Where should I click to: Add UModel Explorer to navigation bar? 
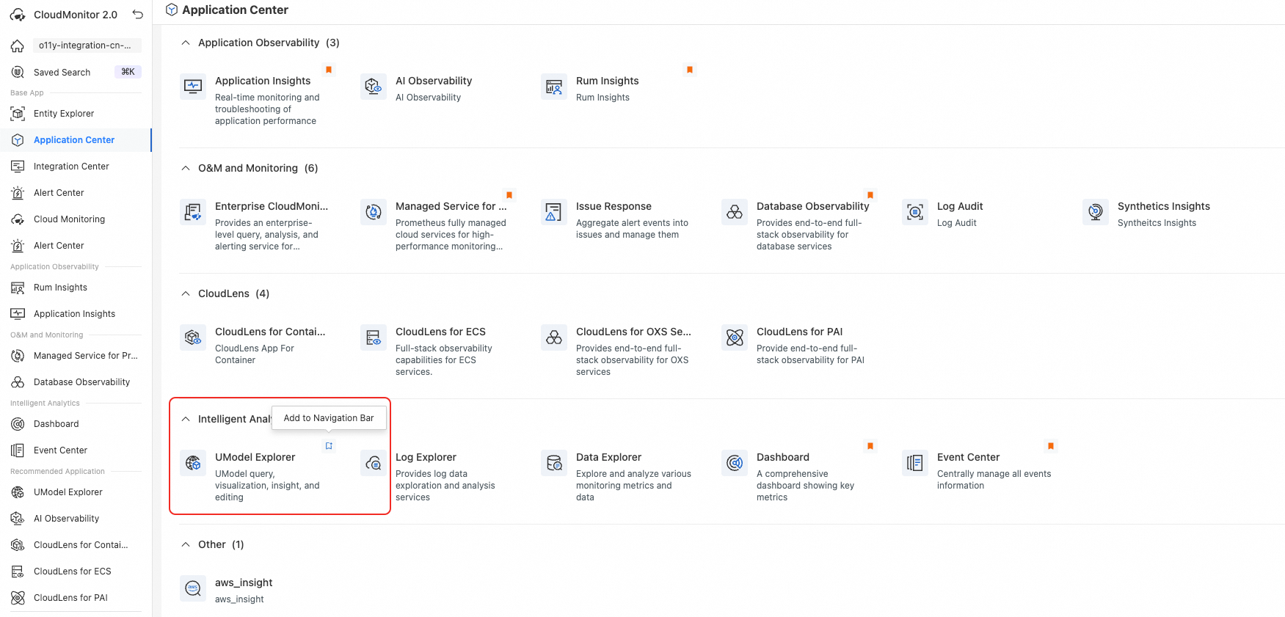[x=329, y=446]
